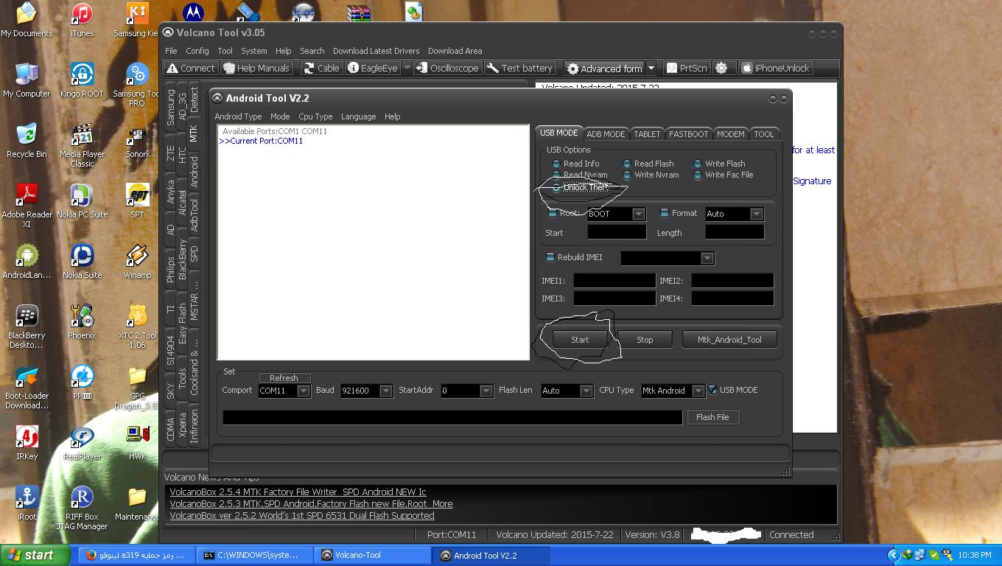Open My Computer desktop icon
The width and height of the screenshot is (1002, 566).
(x=27, y=80)
